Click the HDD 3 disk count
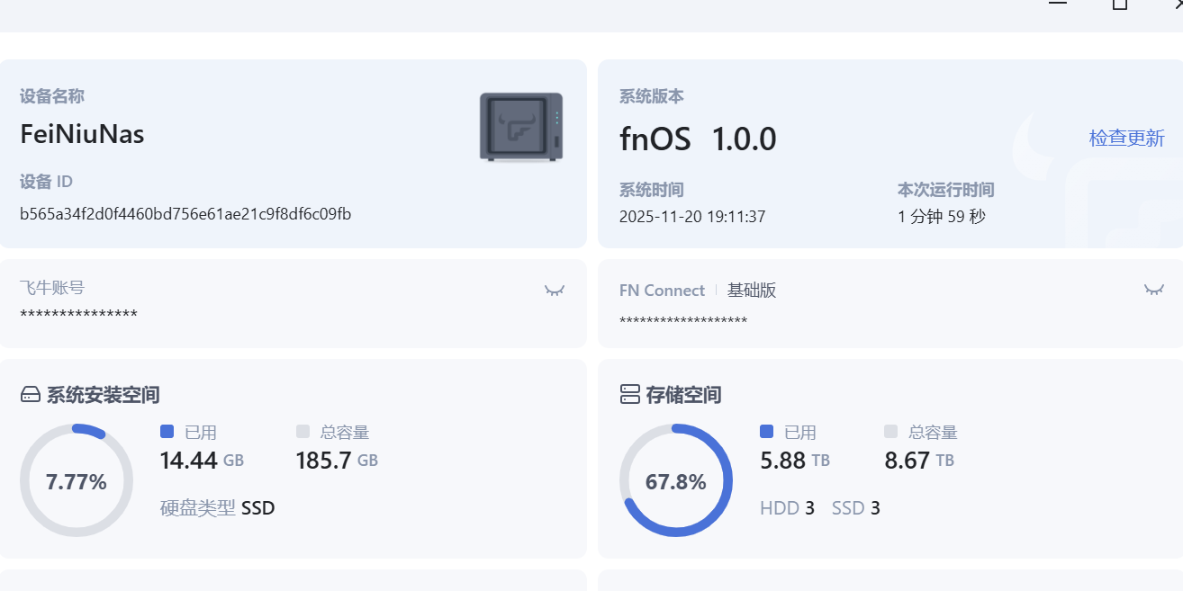Viewport: 1183px width, 591px height. point(787,508)
